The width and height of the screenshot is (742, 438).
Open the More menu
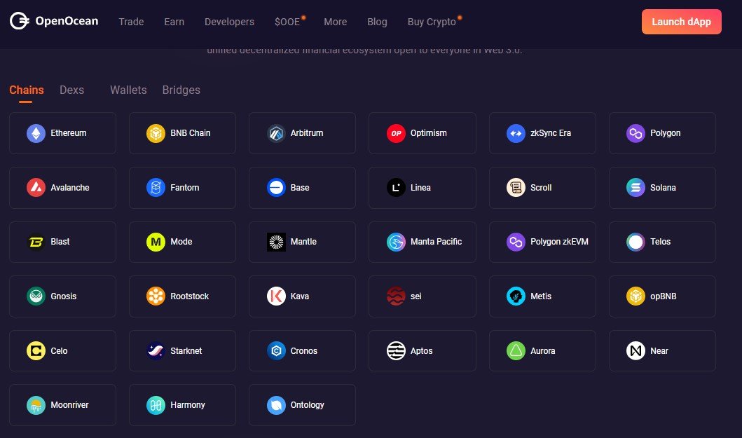pyautogui.click(x=336, y=22)
